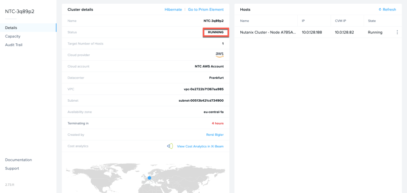Click the host state Running cell
The width and height of the screenshot is (407, 193).
[375, 33]
